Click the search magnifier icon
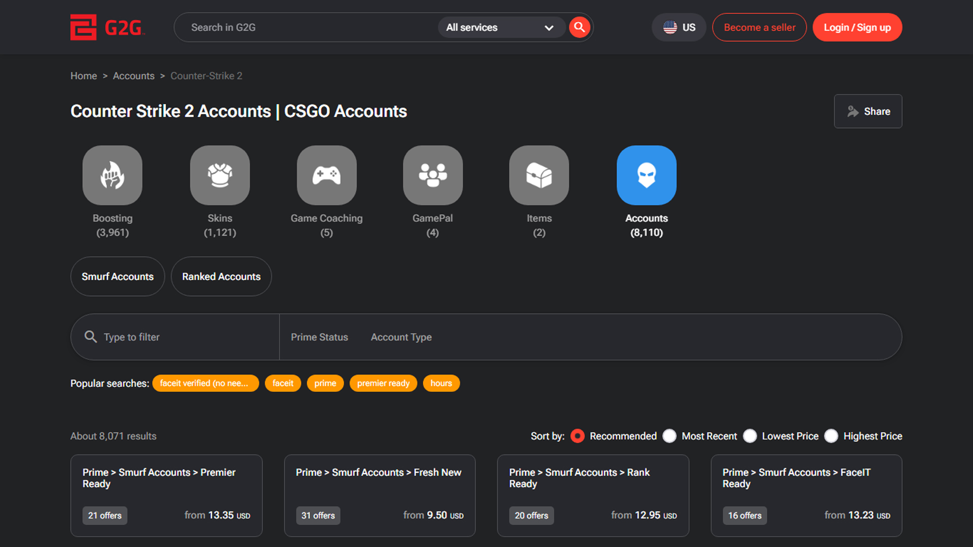 point(579,27)
